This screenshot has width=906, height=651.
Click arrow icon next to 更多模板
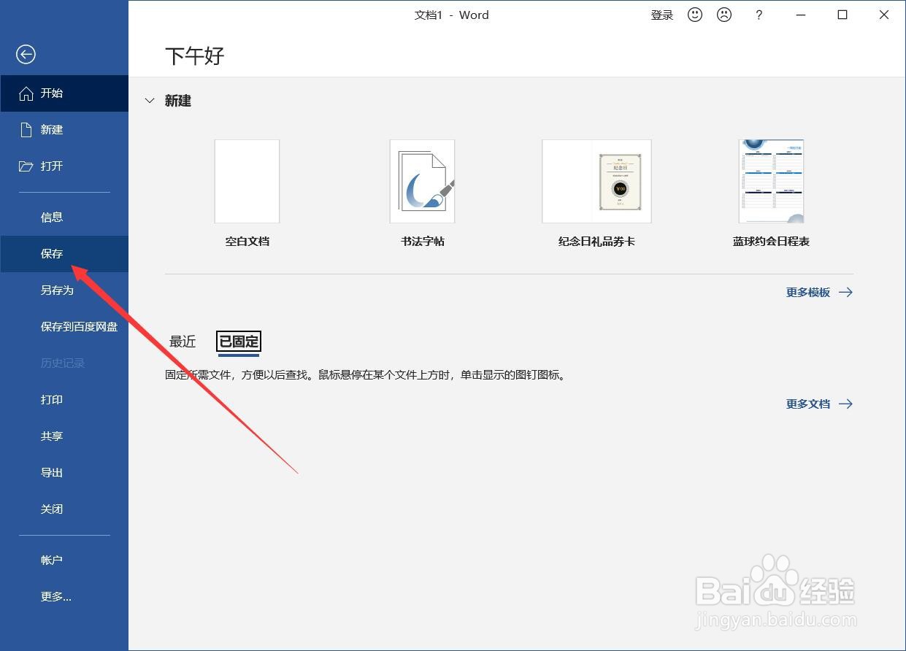(x=845, y=292)
